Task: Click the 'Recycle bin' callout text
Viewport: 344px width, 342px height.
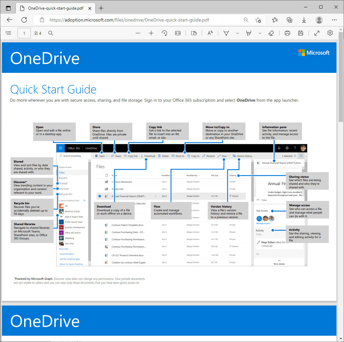Action: (x=31, y=209)
